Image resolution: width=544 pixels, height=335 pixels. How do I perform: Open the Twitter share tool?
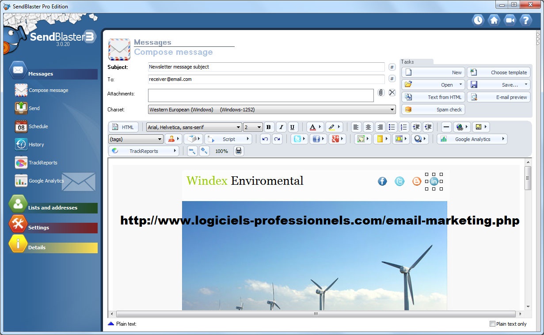pos(300,139)
